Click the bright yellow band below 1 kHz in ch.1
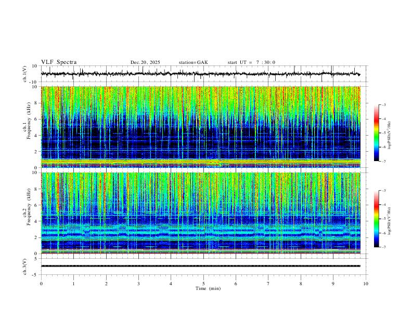The width and height of the screenshot is (412, 318). click(x=200, y=161)
